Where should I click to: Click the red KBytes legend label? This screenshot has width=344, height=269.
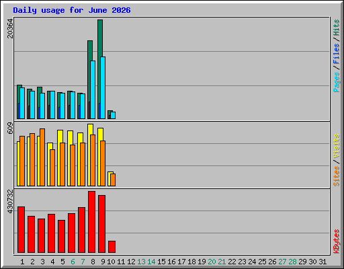coord(337,241)
